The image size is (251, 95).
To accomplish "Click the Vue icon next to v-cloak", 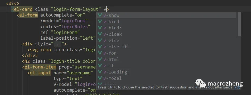I will point(100,34).
